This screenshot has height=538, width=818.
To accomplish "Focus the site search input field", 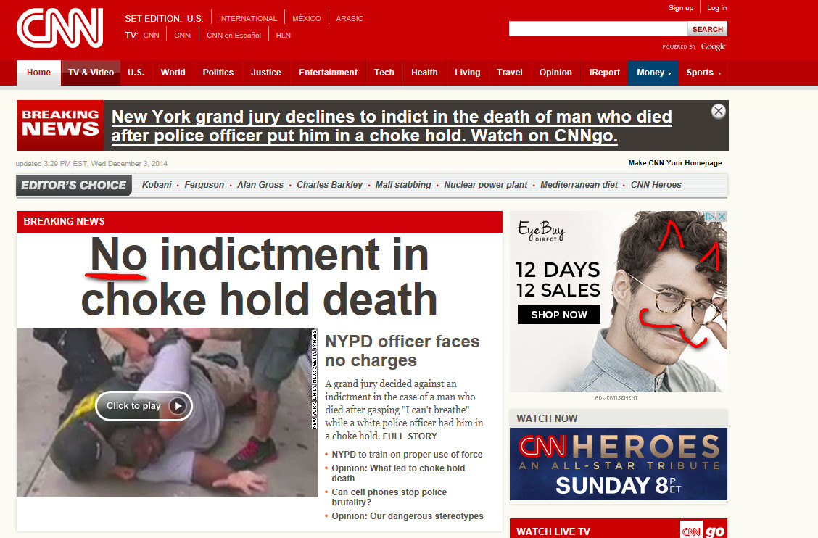I will tap(598, 29).
